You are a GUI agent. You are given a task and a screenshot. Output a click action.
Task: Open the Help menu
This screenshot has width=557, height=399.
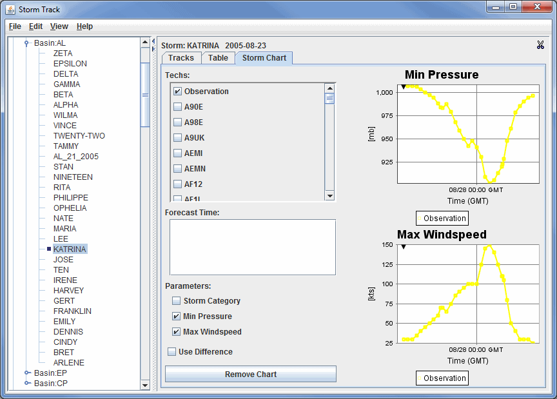coord(84,26)
